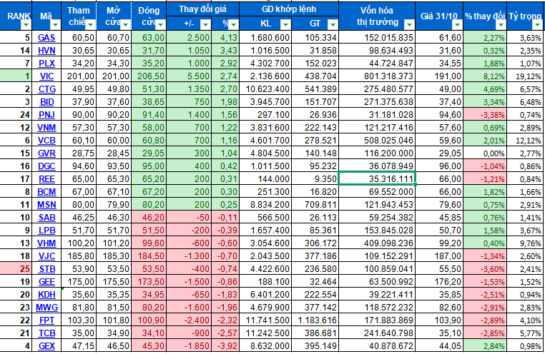Viewport: 545px width, 354px height.
Task: Open the Tham chiếu filter dropdown
Action: coord(90,24)
